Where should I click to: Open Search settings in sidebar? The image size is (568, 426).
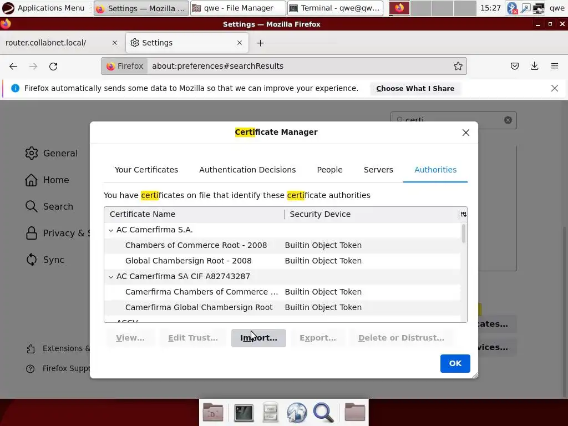(49, 206)
